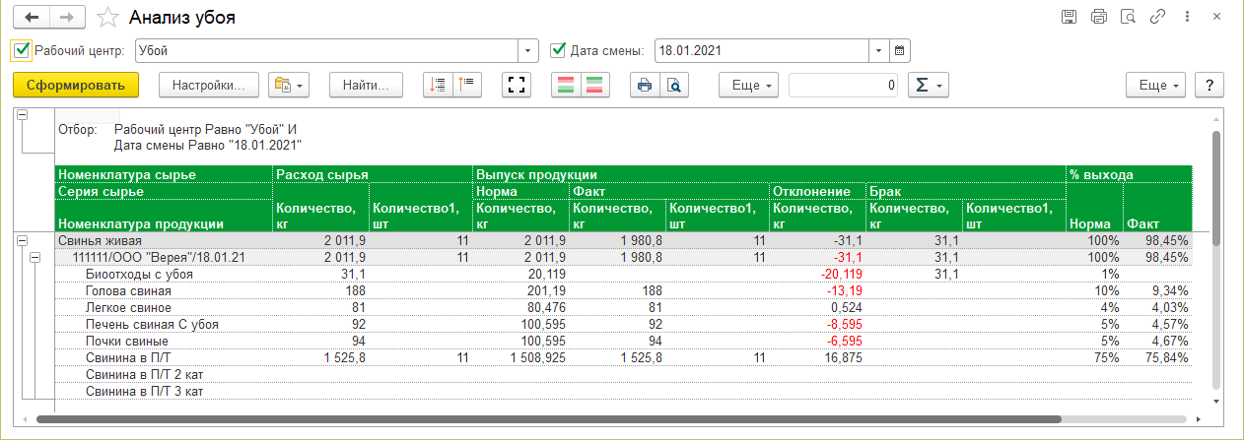This screenshot has height=440, width=1244.
Task: Open the sum function Σ dropdown
Action: pyautogui.click(x=926, y=86)
